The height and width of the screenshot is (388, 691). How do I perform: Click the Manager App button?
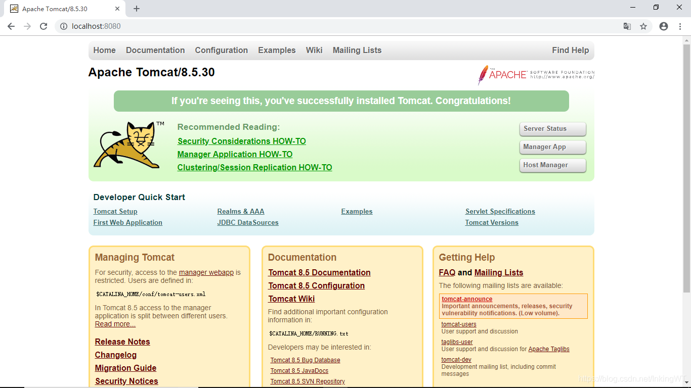point(553,147)
